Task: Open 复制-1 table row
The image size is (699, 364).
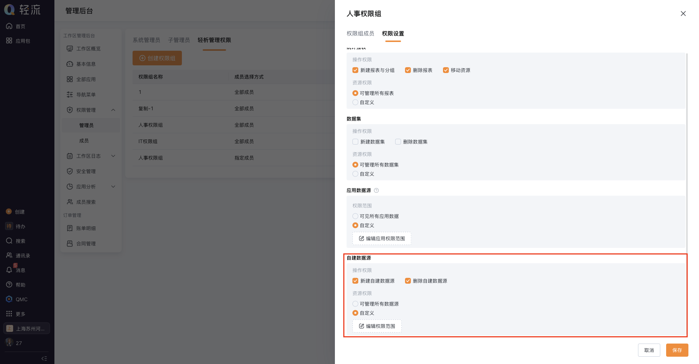Action: pos(234,108)
